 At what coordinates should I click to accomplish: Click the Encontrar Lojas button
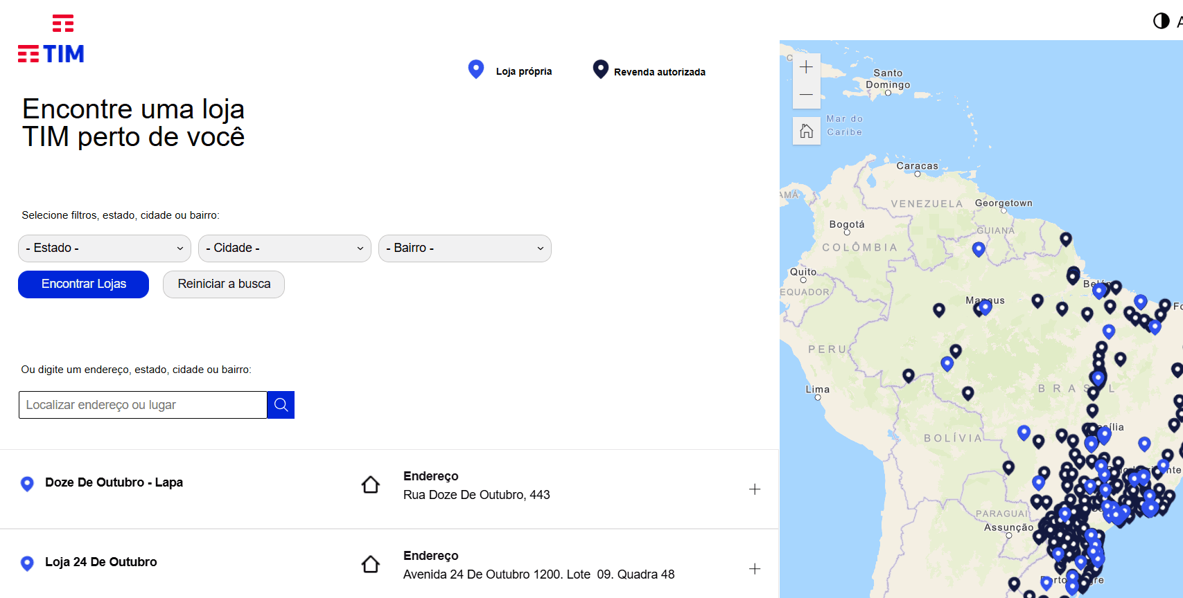(x=83, y=284)
